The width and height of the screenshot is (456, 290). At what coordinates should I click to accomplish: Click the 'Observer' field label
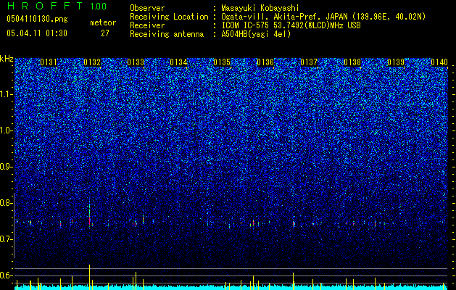pos(147,8)
